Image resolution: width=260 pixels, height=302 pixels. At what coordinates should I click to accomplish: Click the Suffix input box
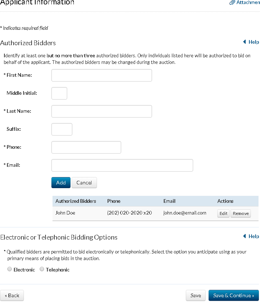[x=62, y=129]
